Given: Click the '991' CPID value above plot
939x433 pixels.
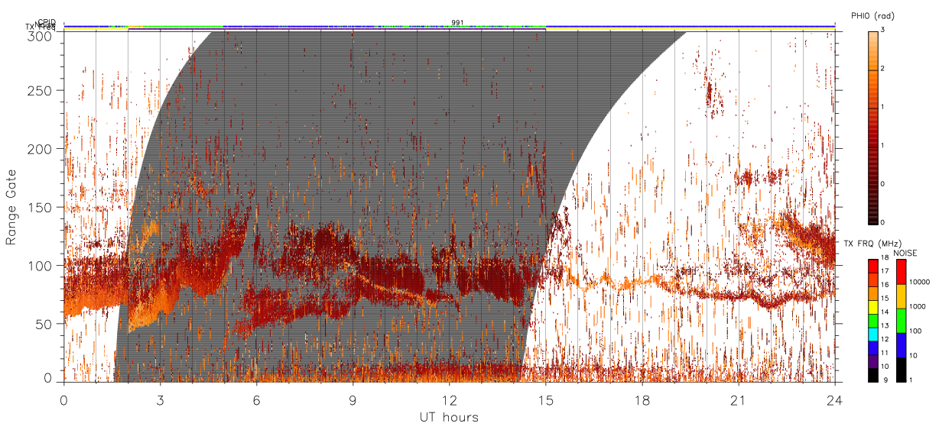Looking at the screenshot, I should [x=457, y=22].
